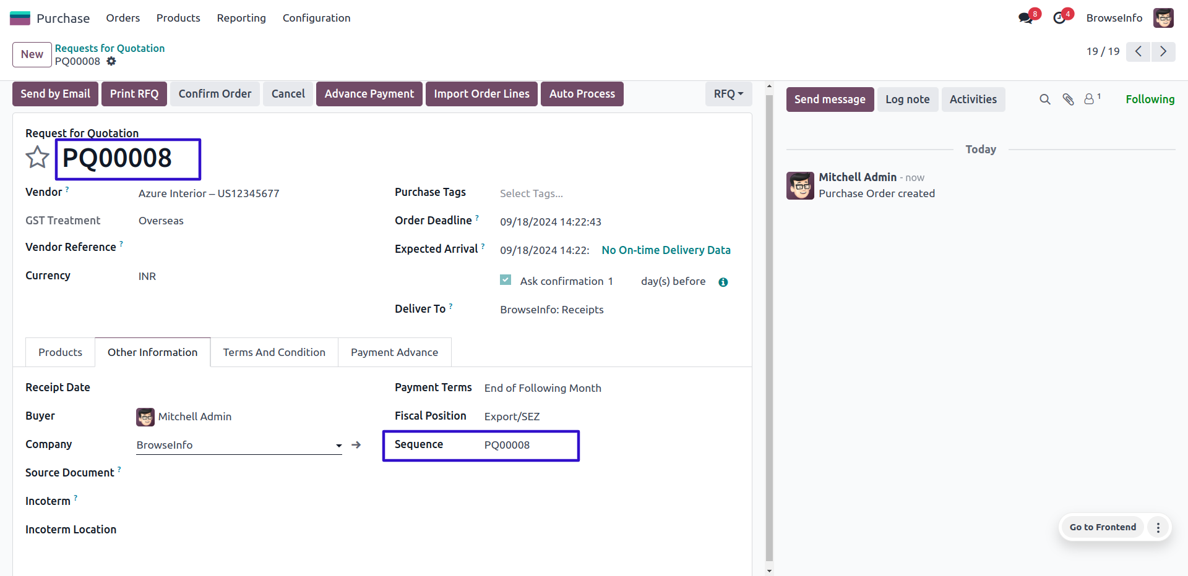Switch to the Terms And Condition tab
This screenshot has height=576, width=1188.
point(274,352)
